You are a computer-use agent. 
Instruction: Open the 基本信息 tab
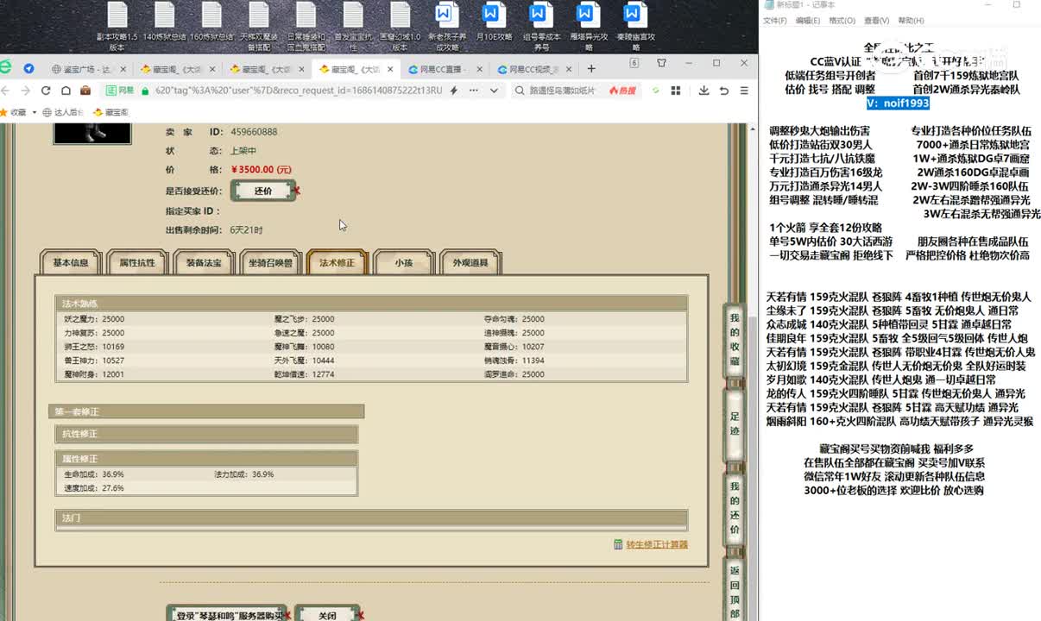click(x=71, y=262)
